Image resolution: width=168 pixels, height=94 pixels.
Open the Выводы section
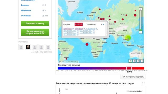[25, 5]
